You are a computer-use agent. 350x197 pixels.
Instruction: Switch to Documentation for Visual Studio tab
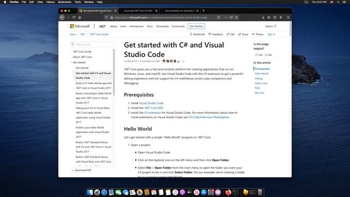[x=179, y=11]
